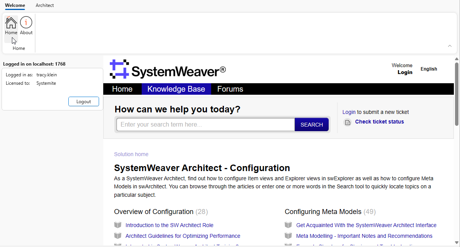Open Meta Modelling Important Notes and Recommendations
Screen dimensions: 460x247
pyautogui.click(x=364, y=236)
